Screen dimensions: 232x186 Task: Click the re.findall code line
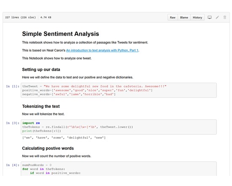click(78, 127)
